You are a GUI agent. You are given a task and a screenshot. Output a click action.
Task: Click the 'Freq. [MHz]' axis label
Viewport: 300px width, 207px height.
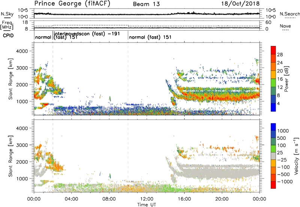tap(7, 25)
